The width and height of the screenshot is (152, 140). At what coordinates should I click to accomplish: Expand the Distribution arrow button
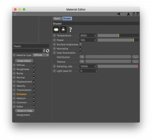(82, 57)
